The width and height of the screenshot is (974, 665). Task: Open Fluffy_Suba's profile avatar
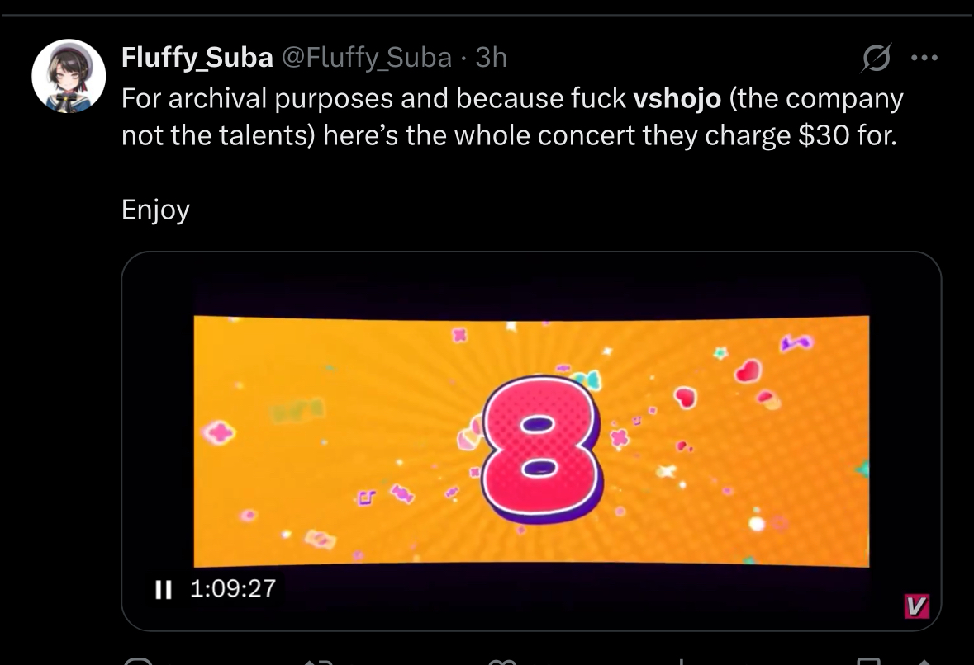(69, 76)
